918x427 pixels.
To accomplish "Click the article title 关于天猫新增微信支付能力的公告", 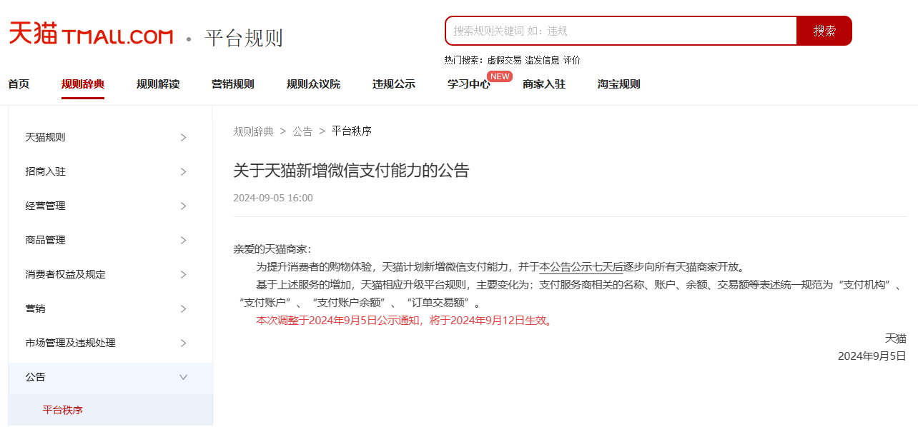I will coord(351,171).
